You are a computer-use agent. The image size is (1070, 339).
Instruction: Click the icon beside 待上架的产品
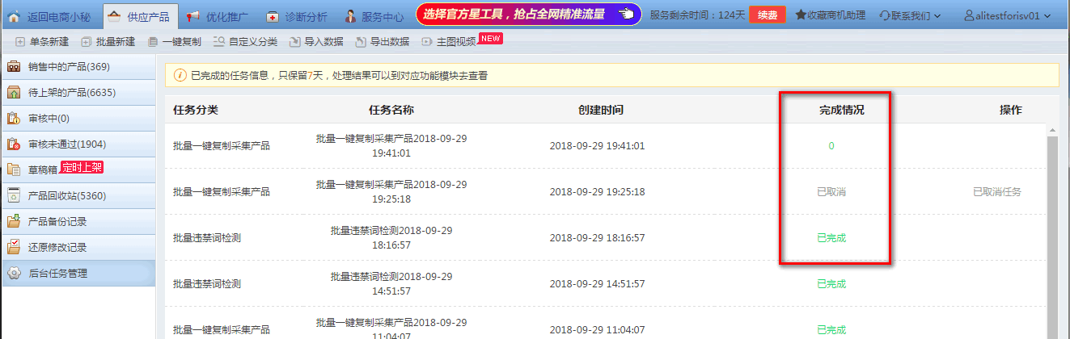coord(14,93)
